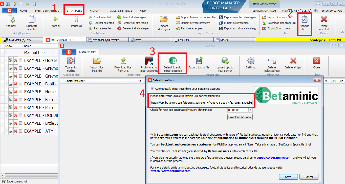This screenshot has width=345, height=184.
Task: Toggle automatically import tips from Betaminic checkbox
Action: pos(152,89)
